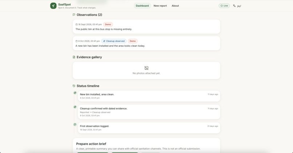Select the 'First observation logged' flag marker

click(75, 124)
